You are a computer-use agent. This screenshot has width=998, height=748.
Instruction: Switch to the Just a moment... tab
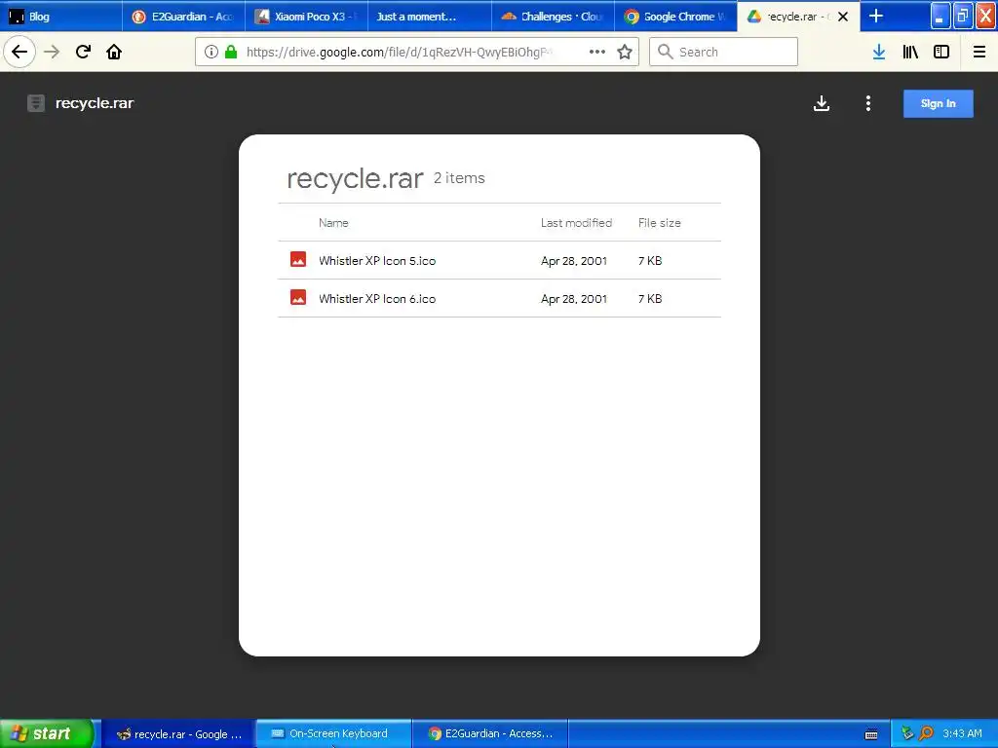pos(430,17)
